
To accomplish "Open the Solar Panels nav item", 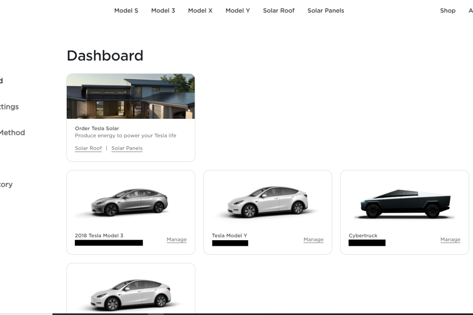I will [x=326, y=10].
